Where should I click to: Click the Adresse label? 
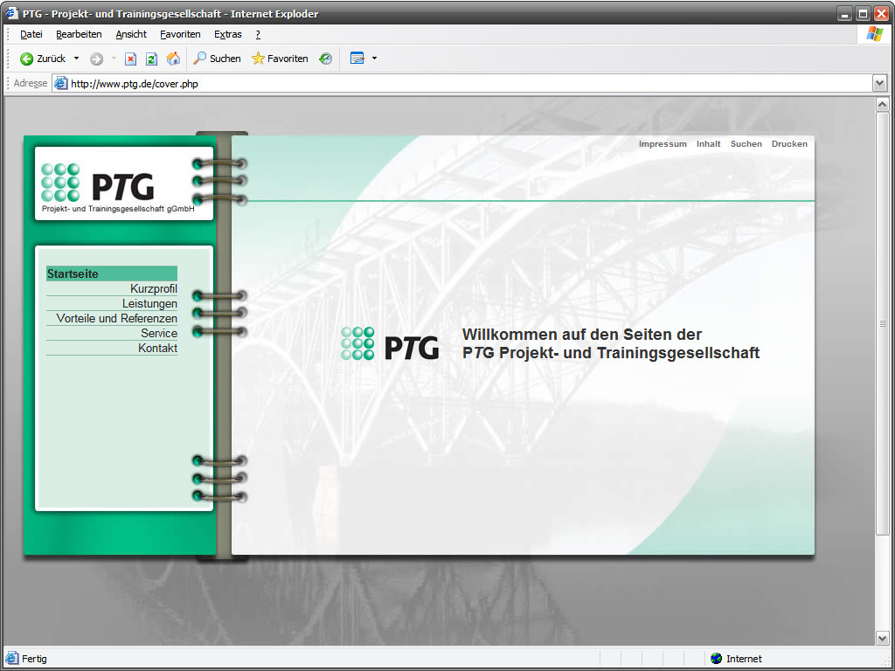coord(31,83)
